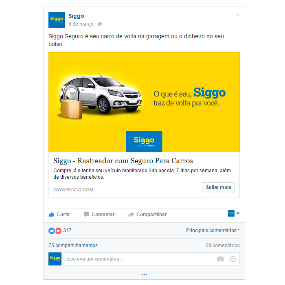This screenshot has width=285, height=285.
Task: Click the Siggo profile picture in the post header
Action: (x=57, y=20)
